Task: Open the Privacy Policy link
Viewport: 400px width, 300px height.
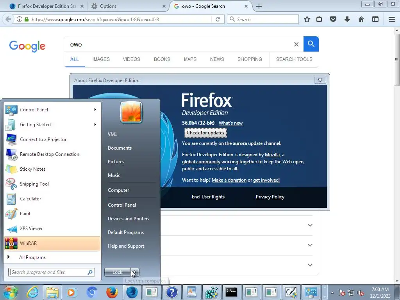Action: click(270, 197)
